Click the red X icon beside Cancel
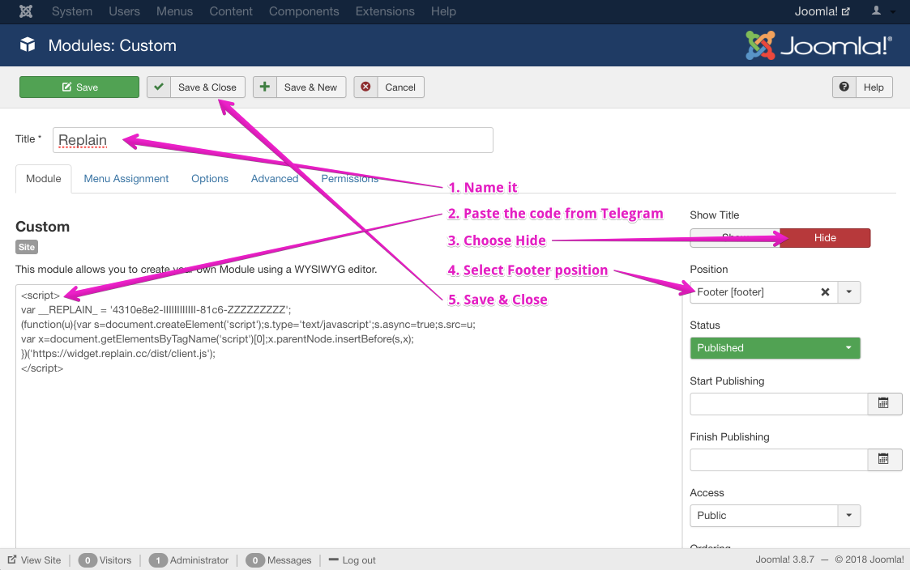This screenshot has height=570, width=910. (365, 87)
